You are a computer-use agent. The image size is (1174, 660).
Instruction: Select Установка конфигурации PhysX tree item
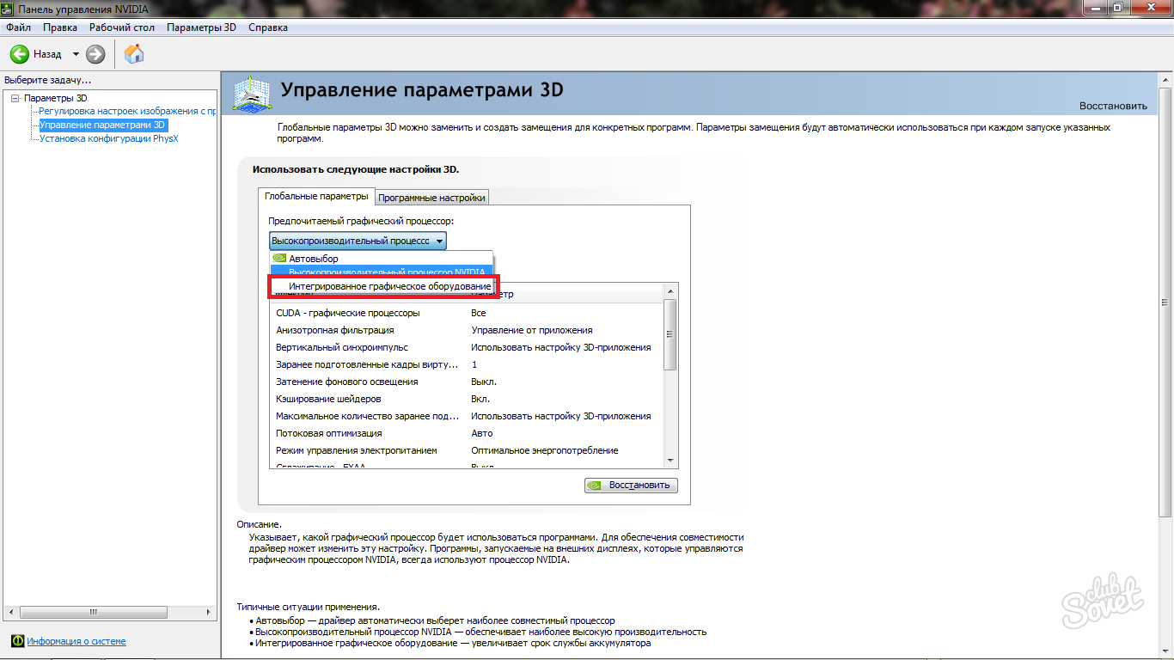pyautogui.click(x=108, y=138)
